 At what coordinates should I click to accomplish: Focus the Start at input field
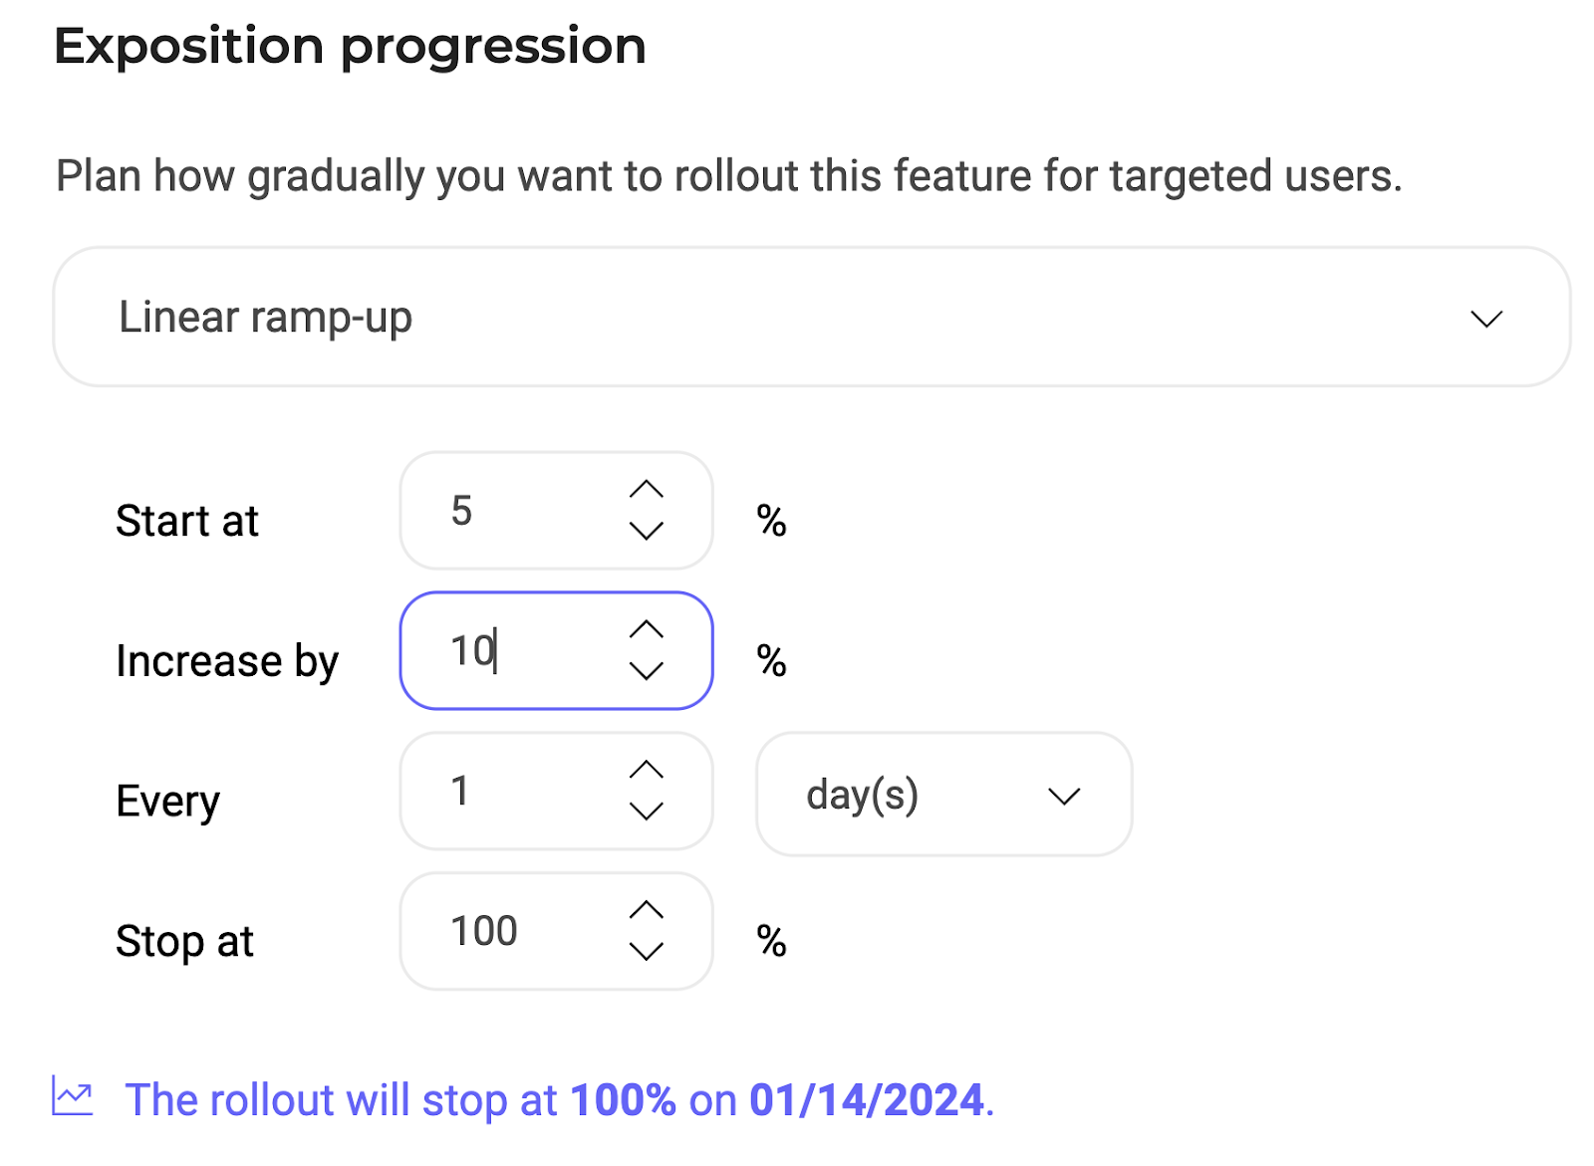(x=518, y=511)
